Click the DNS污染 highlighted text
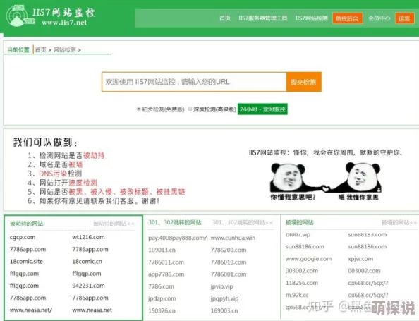Viewport: 419px width, 321px height. point(53,174)
